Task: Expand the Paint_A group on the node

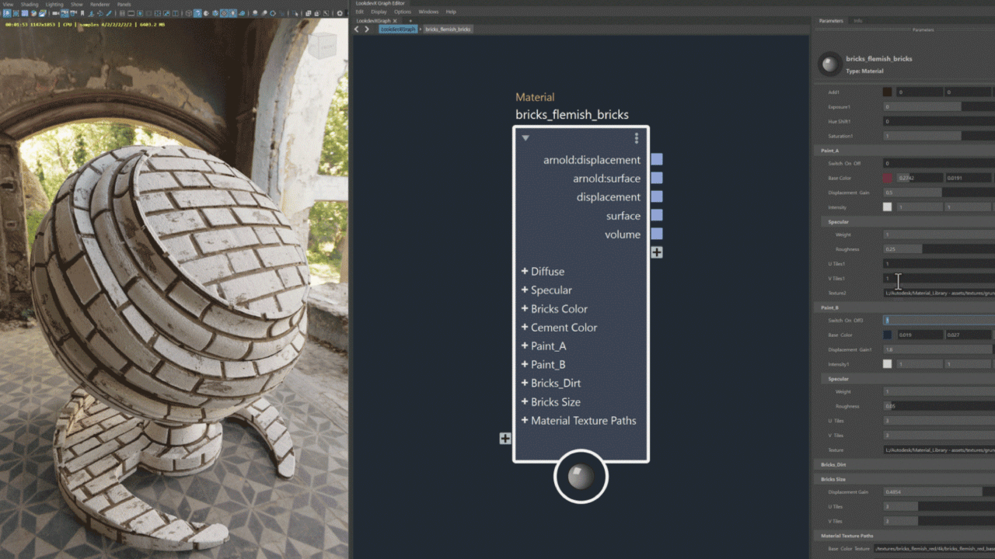Action: pyautogui.click(x=525, y=345)
